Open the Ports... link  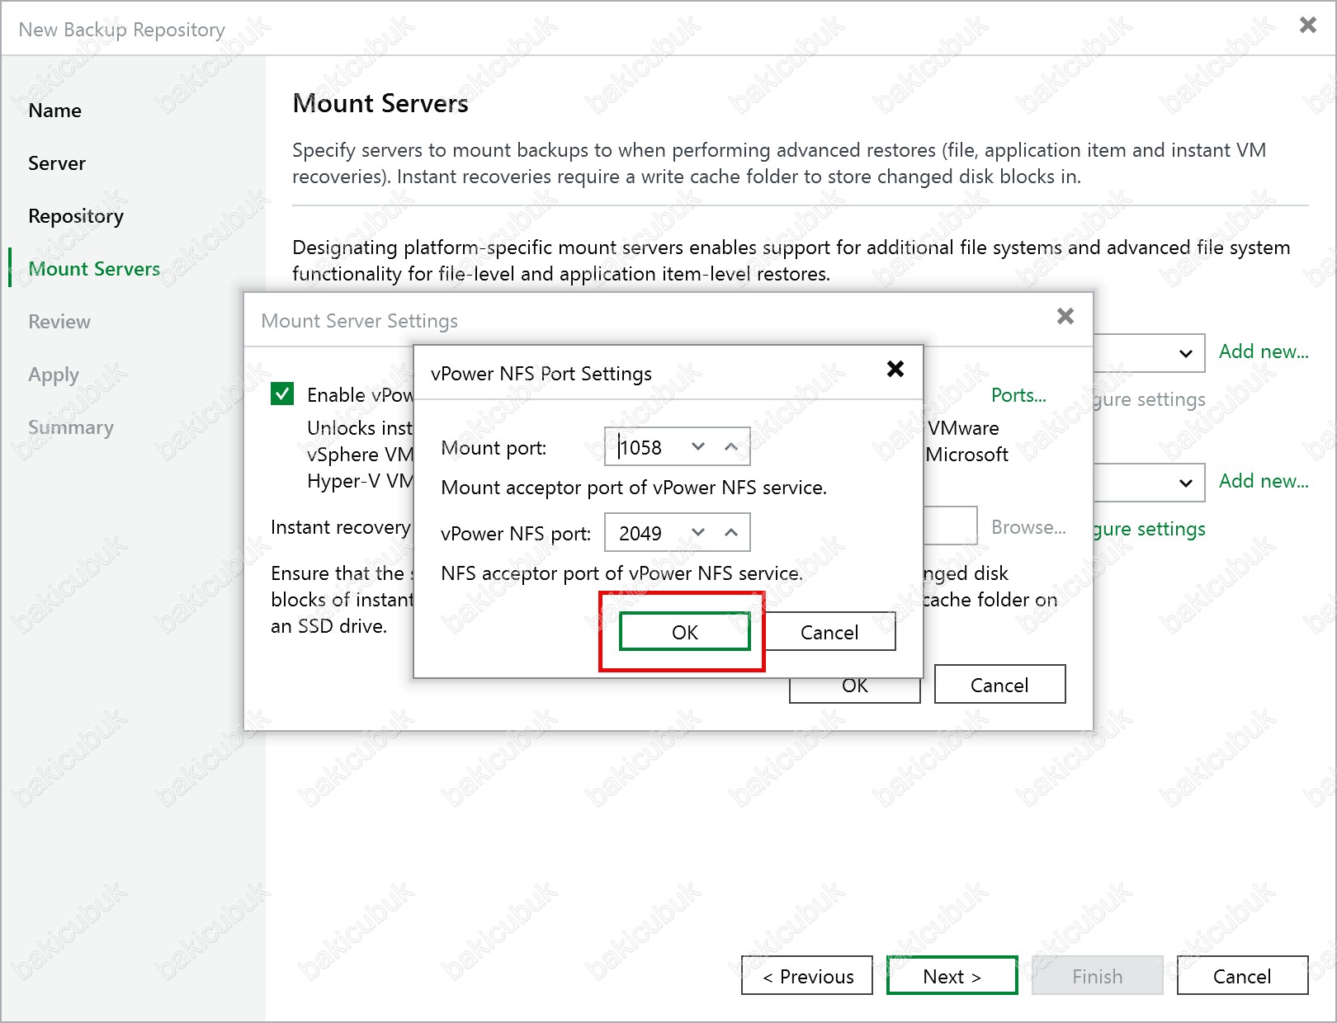click(1018, 395)
